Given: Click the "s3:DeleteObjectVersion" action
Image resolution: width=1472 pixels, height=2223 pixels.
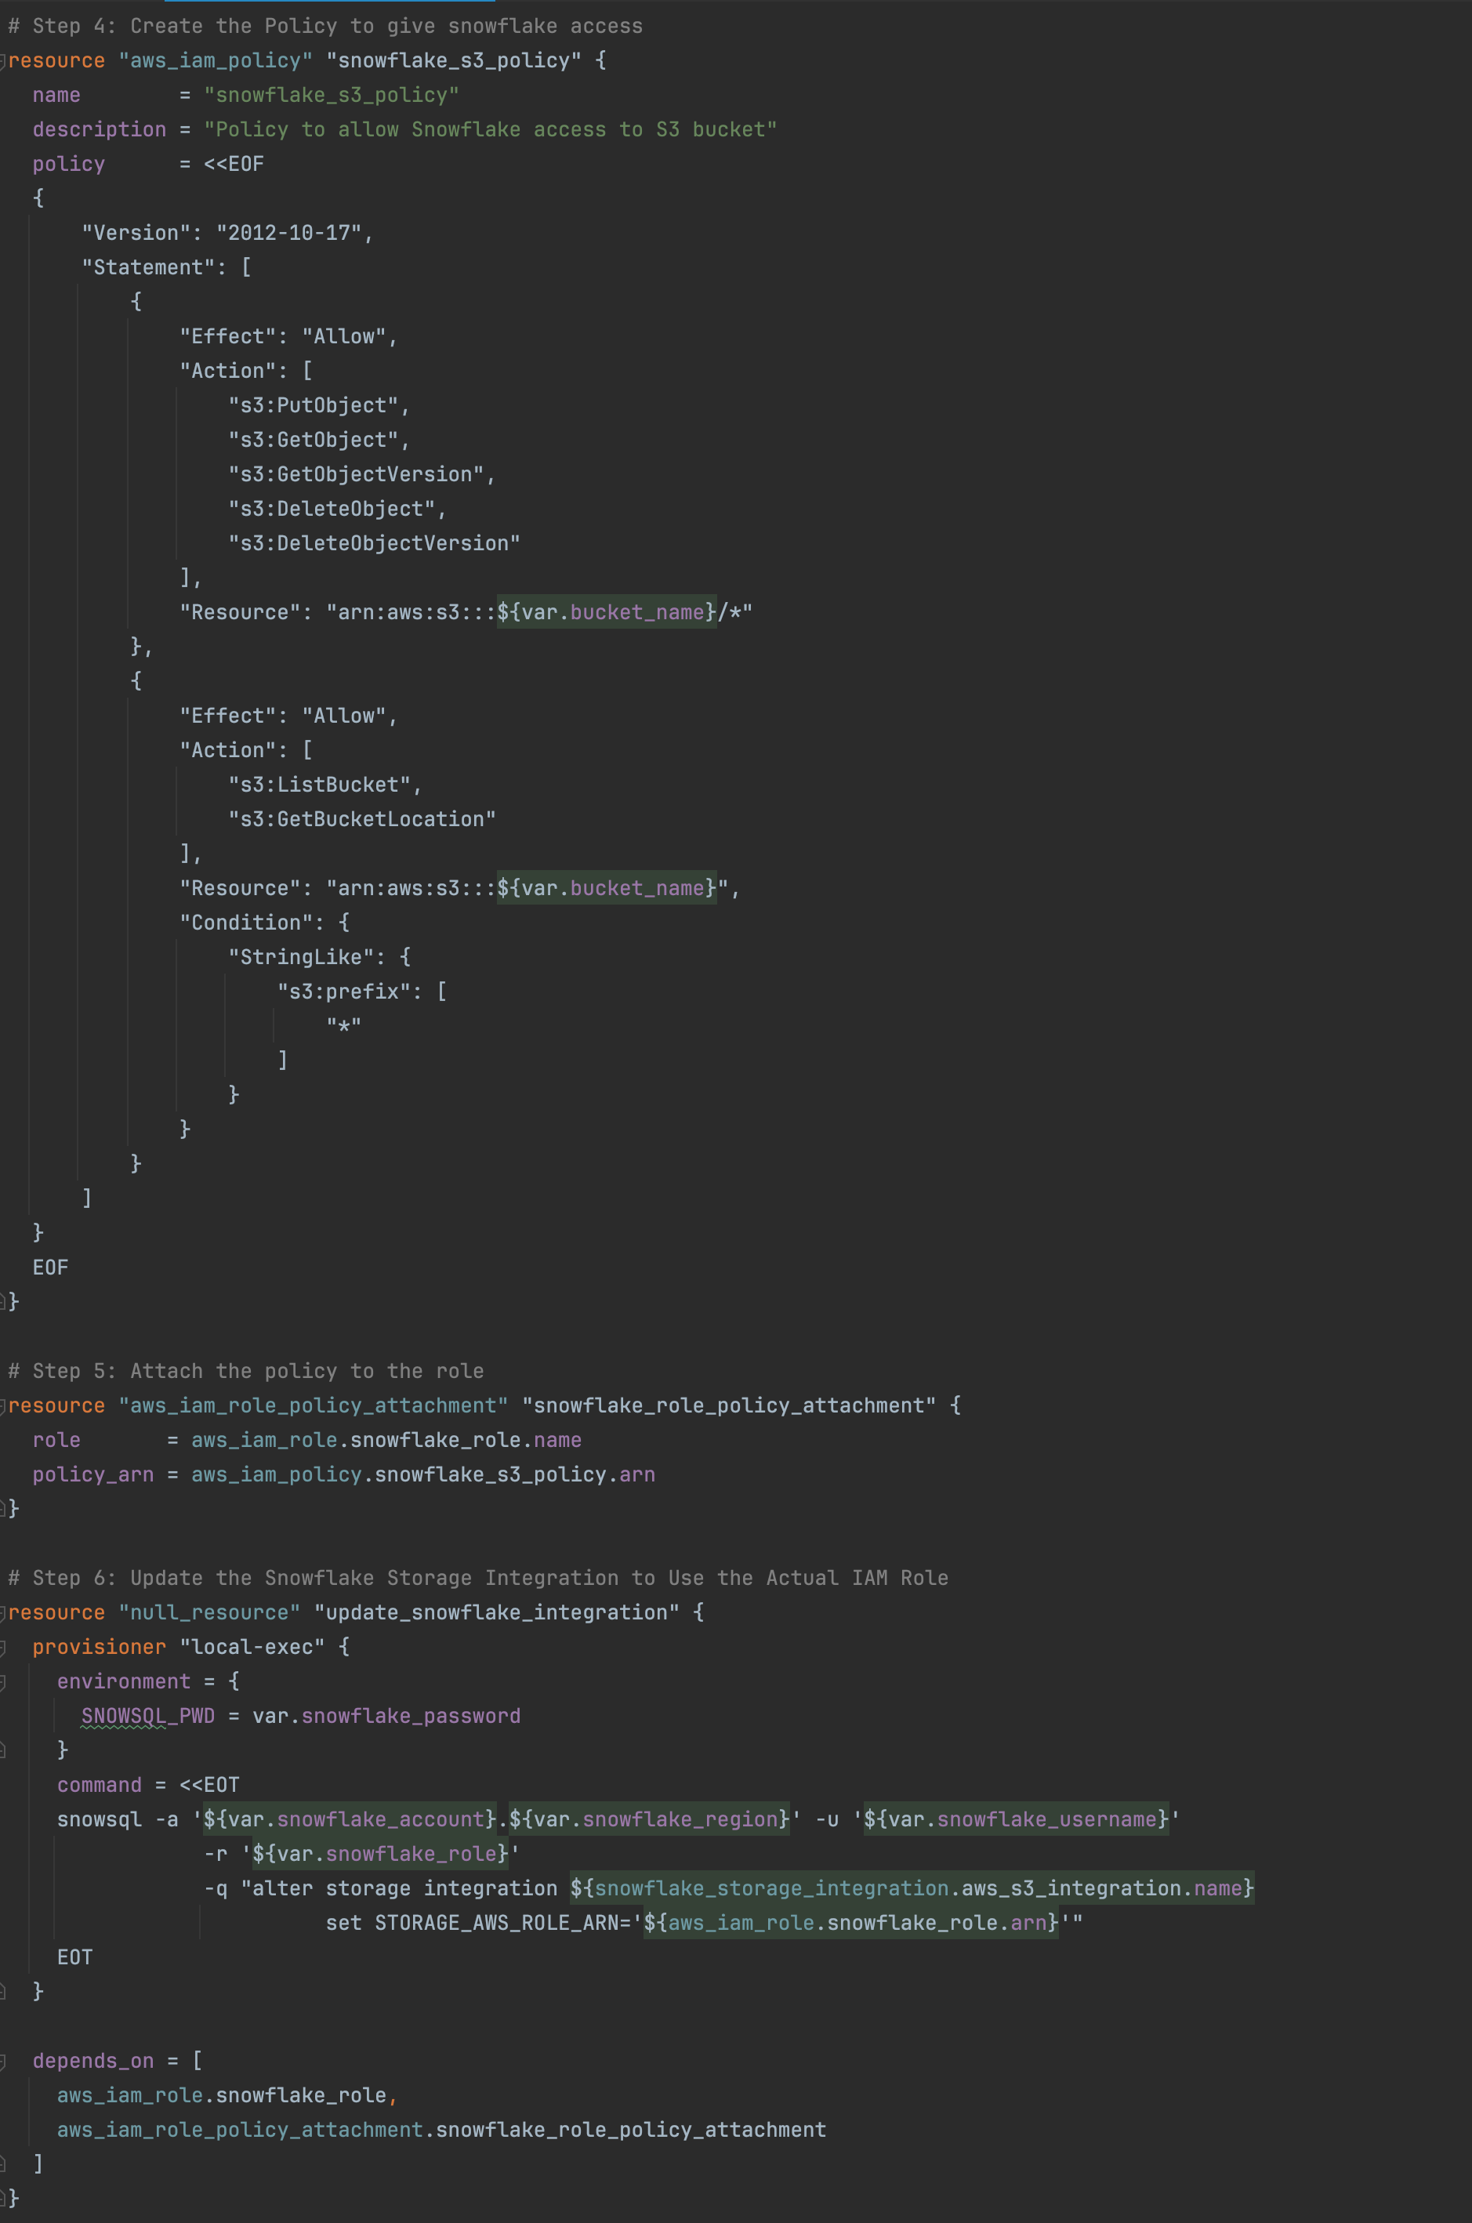Looking at the screenshot, I should 375,543.
